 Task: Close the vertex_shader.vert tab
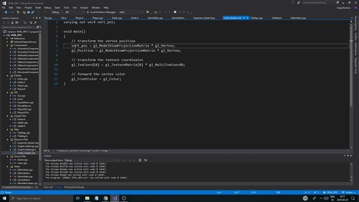(247, 18)
